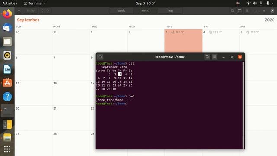Open the notes app icon in the dock
277x156 pixels.
[7, 138]
